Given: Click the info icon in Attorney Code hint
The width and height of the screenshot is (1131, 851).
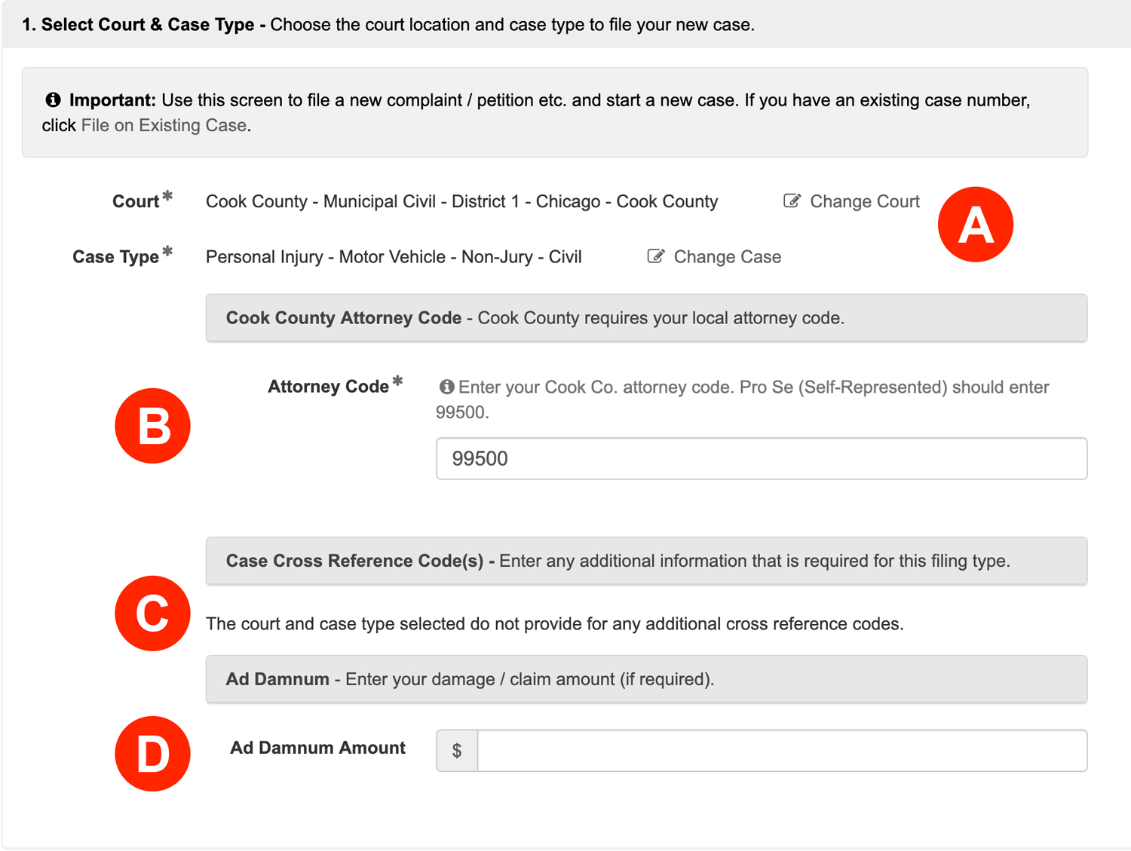Looking at the screenshot, I should (x=446, y=387).
